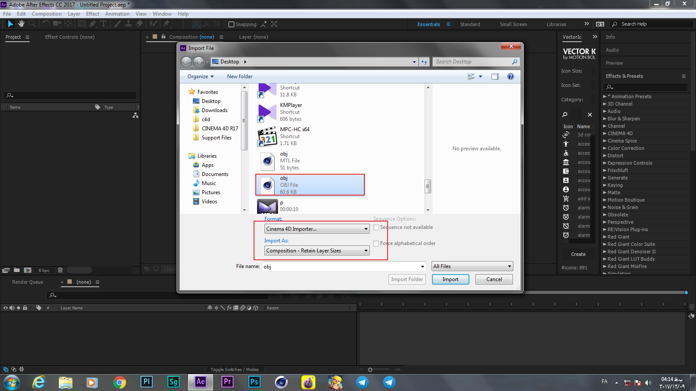This screenshot has height=391, width=696.
Task: Open the Animation menu
Action: (x=117, y=14)
